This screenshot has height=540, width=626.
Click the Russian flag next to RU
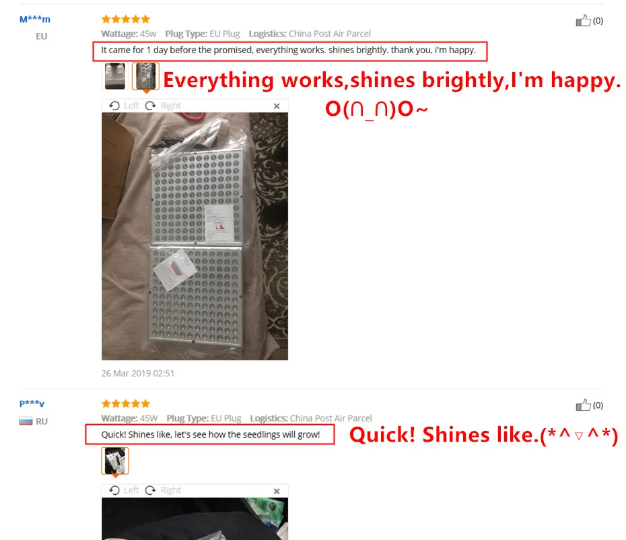tap(26, 421)
